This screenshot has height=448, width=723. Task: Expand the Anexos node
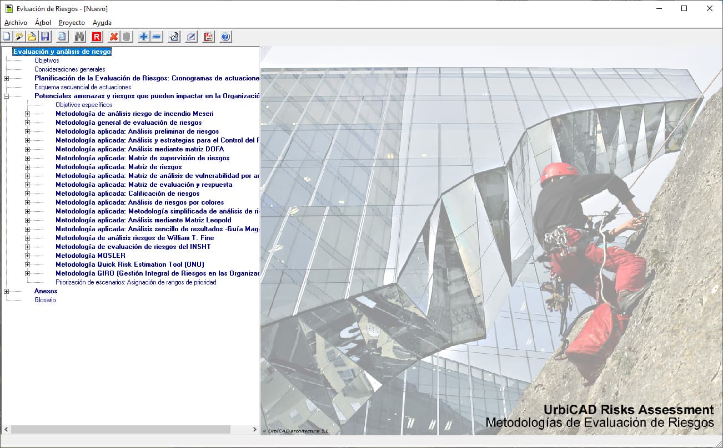[x=6, y=291]
